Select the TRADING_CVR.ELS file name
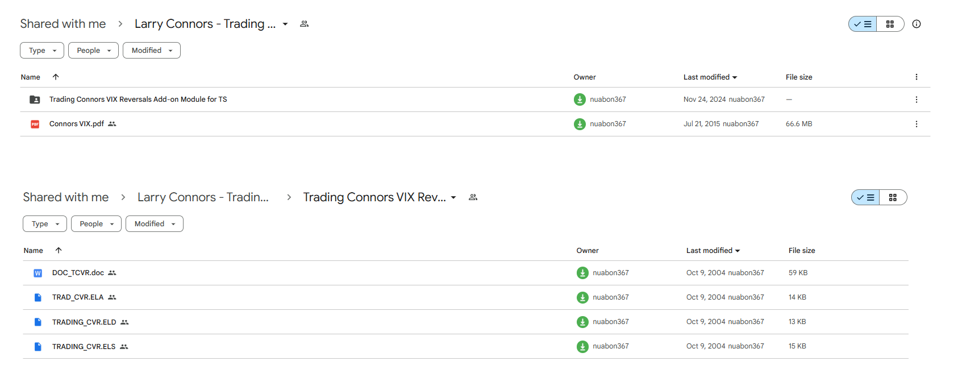 (84, 346)
